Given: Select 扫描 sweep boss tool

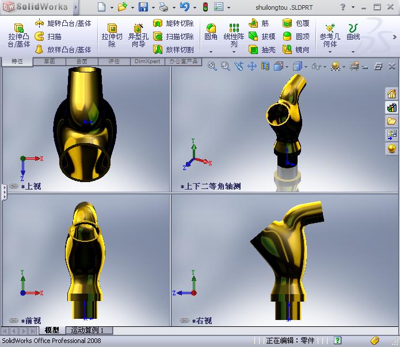Looking at the screenshot, I should click(x=48, y=36).
